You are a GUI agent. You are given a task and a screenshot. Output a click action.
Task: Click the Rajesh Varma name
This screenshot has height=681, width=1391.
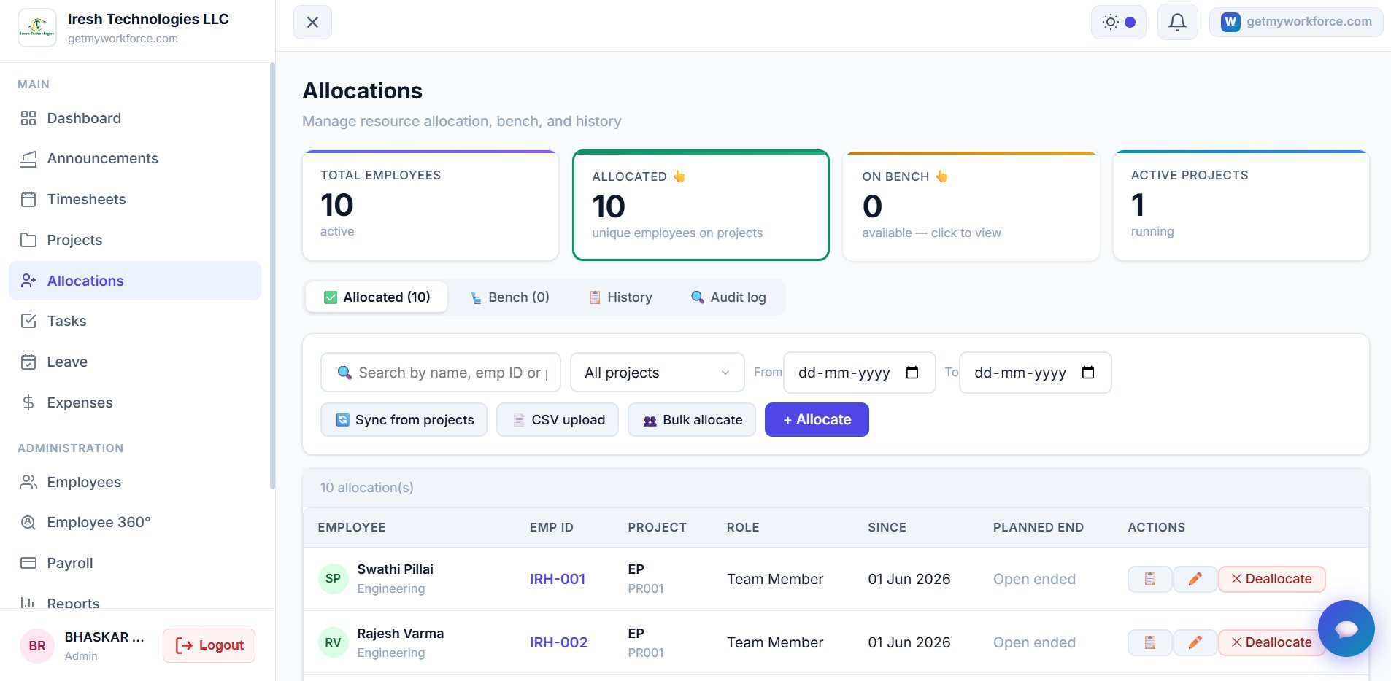(400, 634)
